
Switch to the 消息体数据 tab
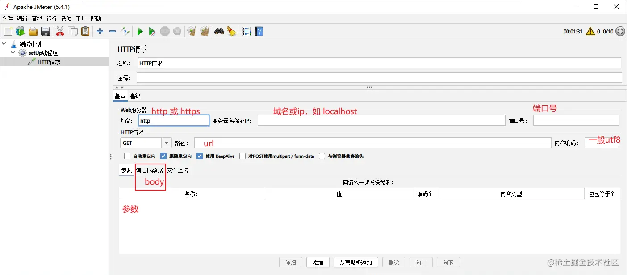[x=150, y=170]
